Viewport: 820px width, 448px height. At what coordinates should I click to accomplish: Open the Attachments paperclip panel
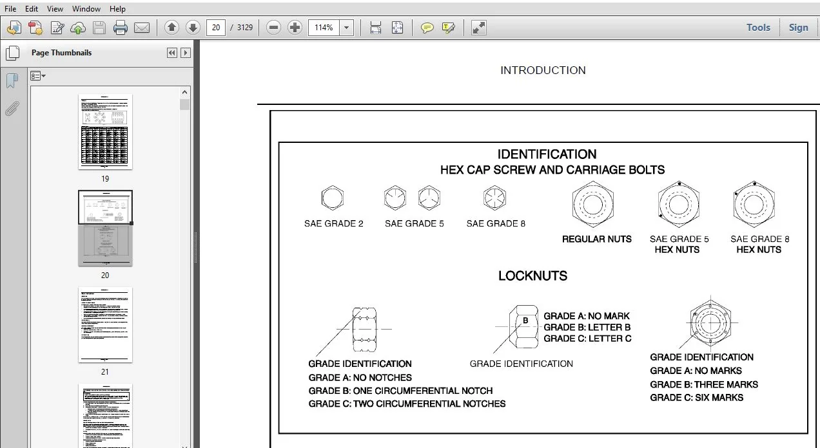pos(12,107)
